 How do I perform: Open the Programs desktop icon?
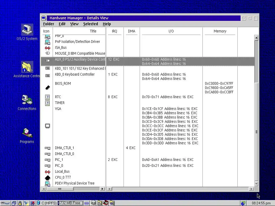(27, 133)
